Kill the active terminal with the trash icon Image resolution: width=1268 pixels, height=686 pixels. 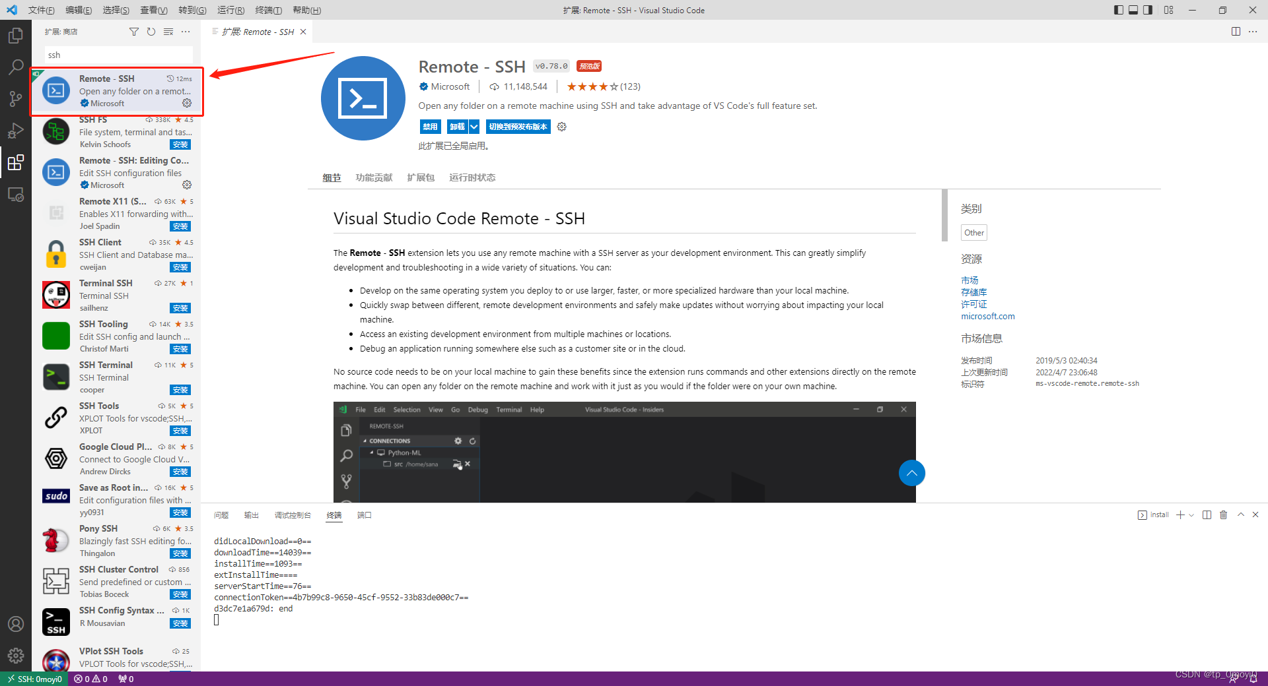click(x=1224, y=514)
